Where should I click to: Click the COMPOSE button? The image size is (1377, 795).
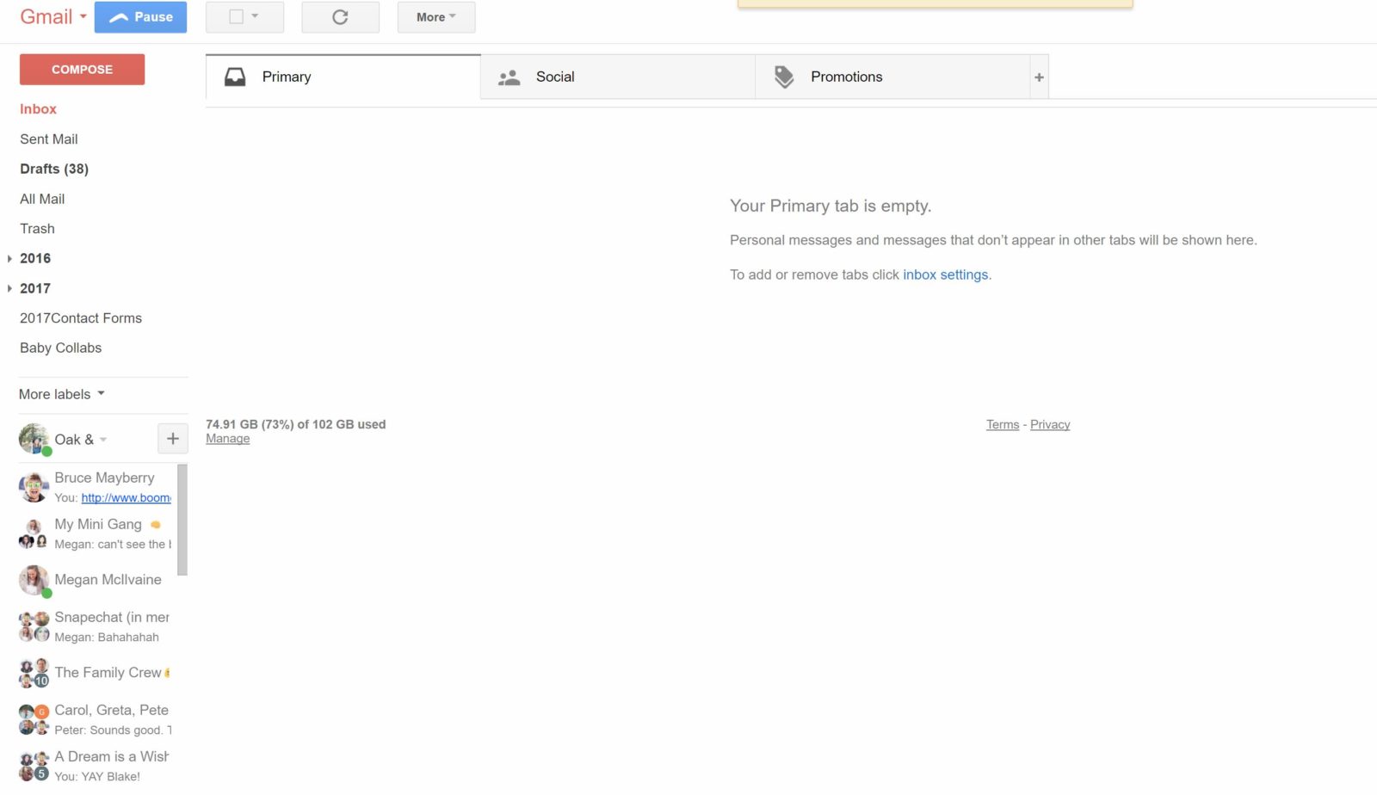point(82,69)
